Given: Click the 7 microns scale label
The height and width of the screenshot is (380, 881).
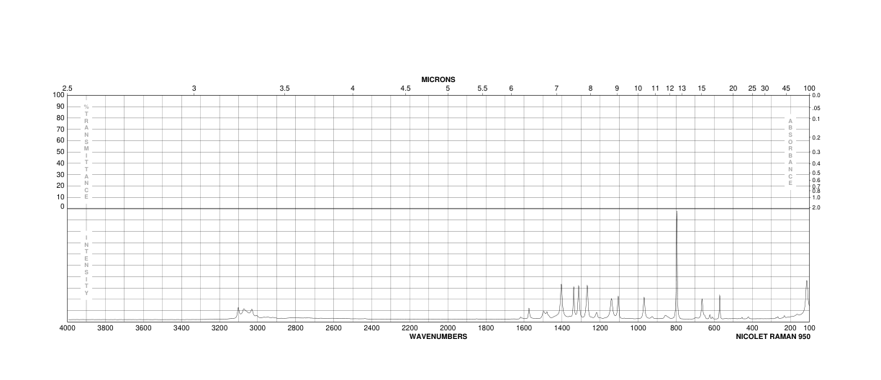Looking at the screenshot, I should pyautogui.click(x=556, y=89).
